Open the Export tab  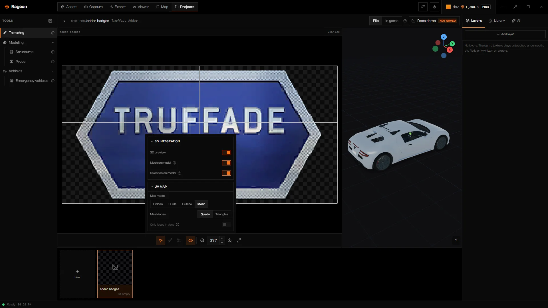pos(118,7)
